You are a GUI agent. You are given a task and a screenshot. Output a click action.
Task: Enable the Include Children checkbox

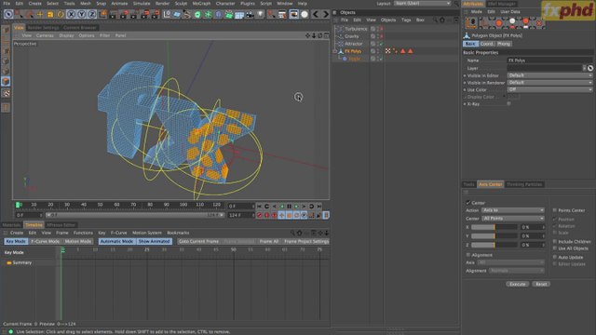coord(555,241)
